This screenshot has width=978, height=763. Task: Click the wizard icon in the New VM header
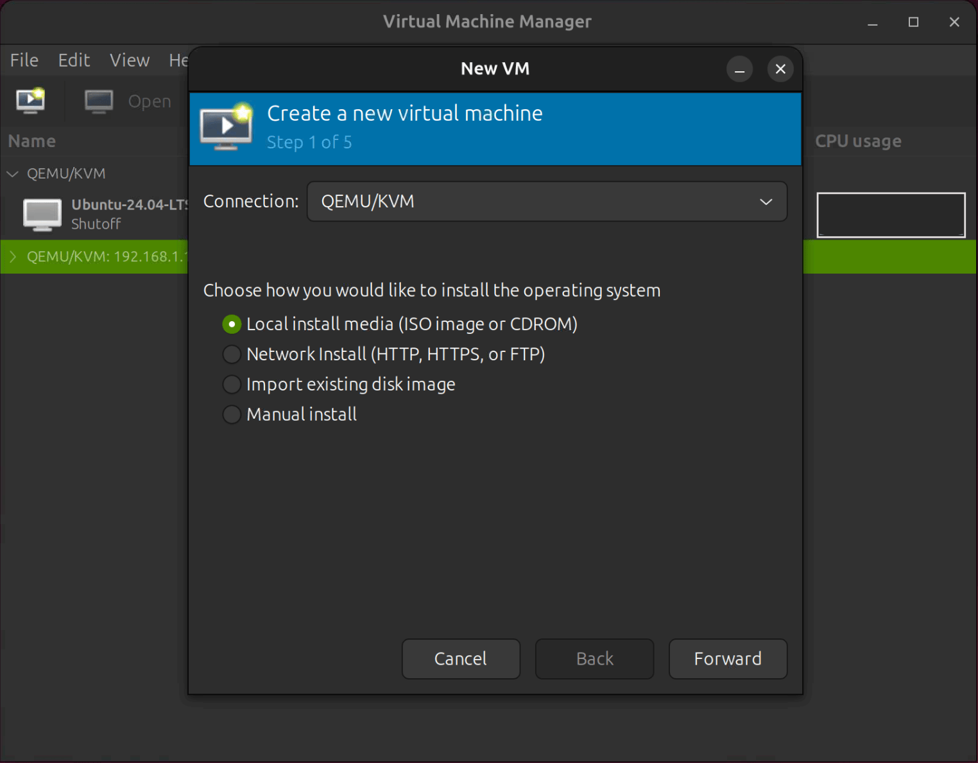(226, 128)
